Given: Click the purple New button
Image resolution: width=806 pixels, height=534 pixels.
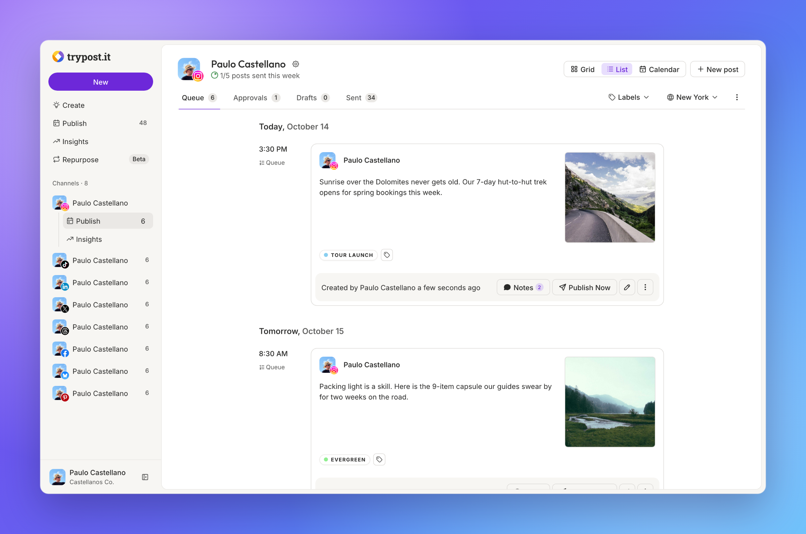Looking at the screenshot, I should click(101, 82).
